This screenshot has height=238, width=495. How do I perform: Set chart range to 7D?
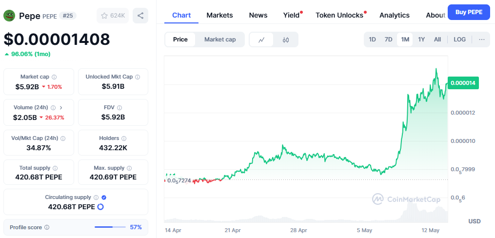pos(388,40)
